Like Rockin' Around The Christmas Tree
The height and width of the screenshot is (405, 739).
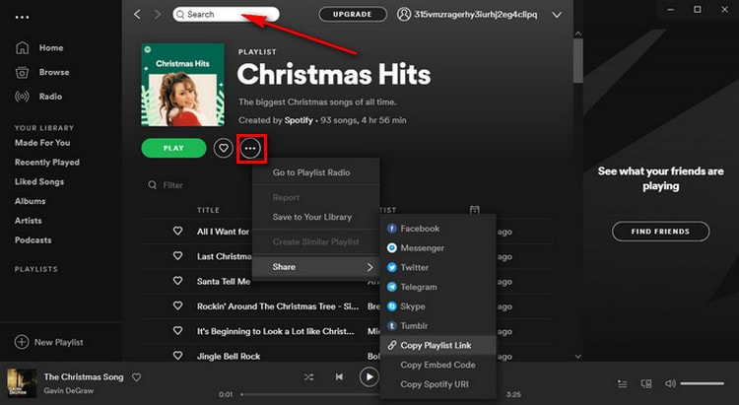[177, 306]
